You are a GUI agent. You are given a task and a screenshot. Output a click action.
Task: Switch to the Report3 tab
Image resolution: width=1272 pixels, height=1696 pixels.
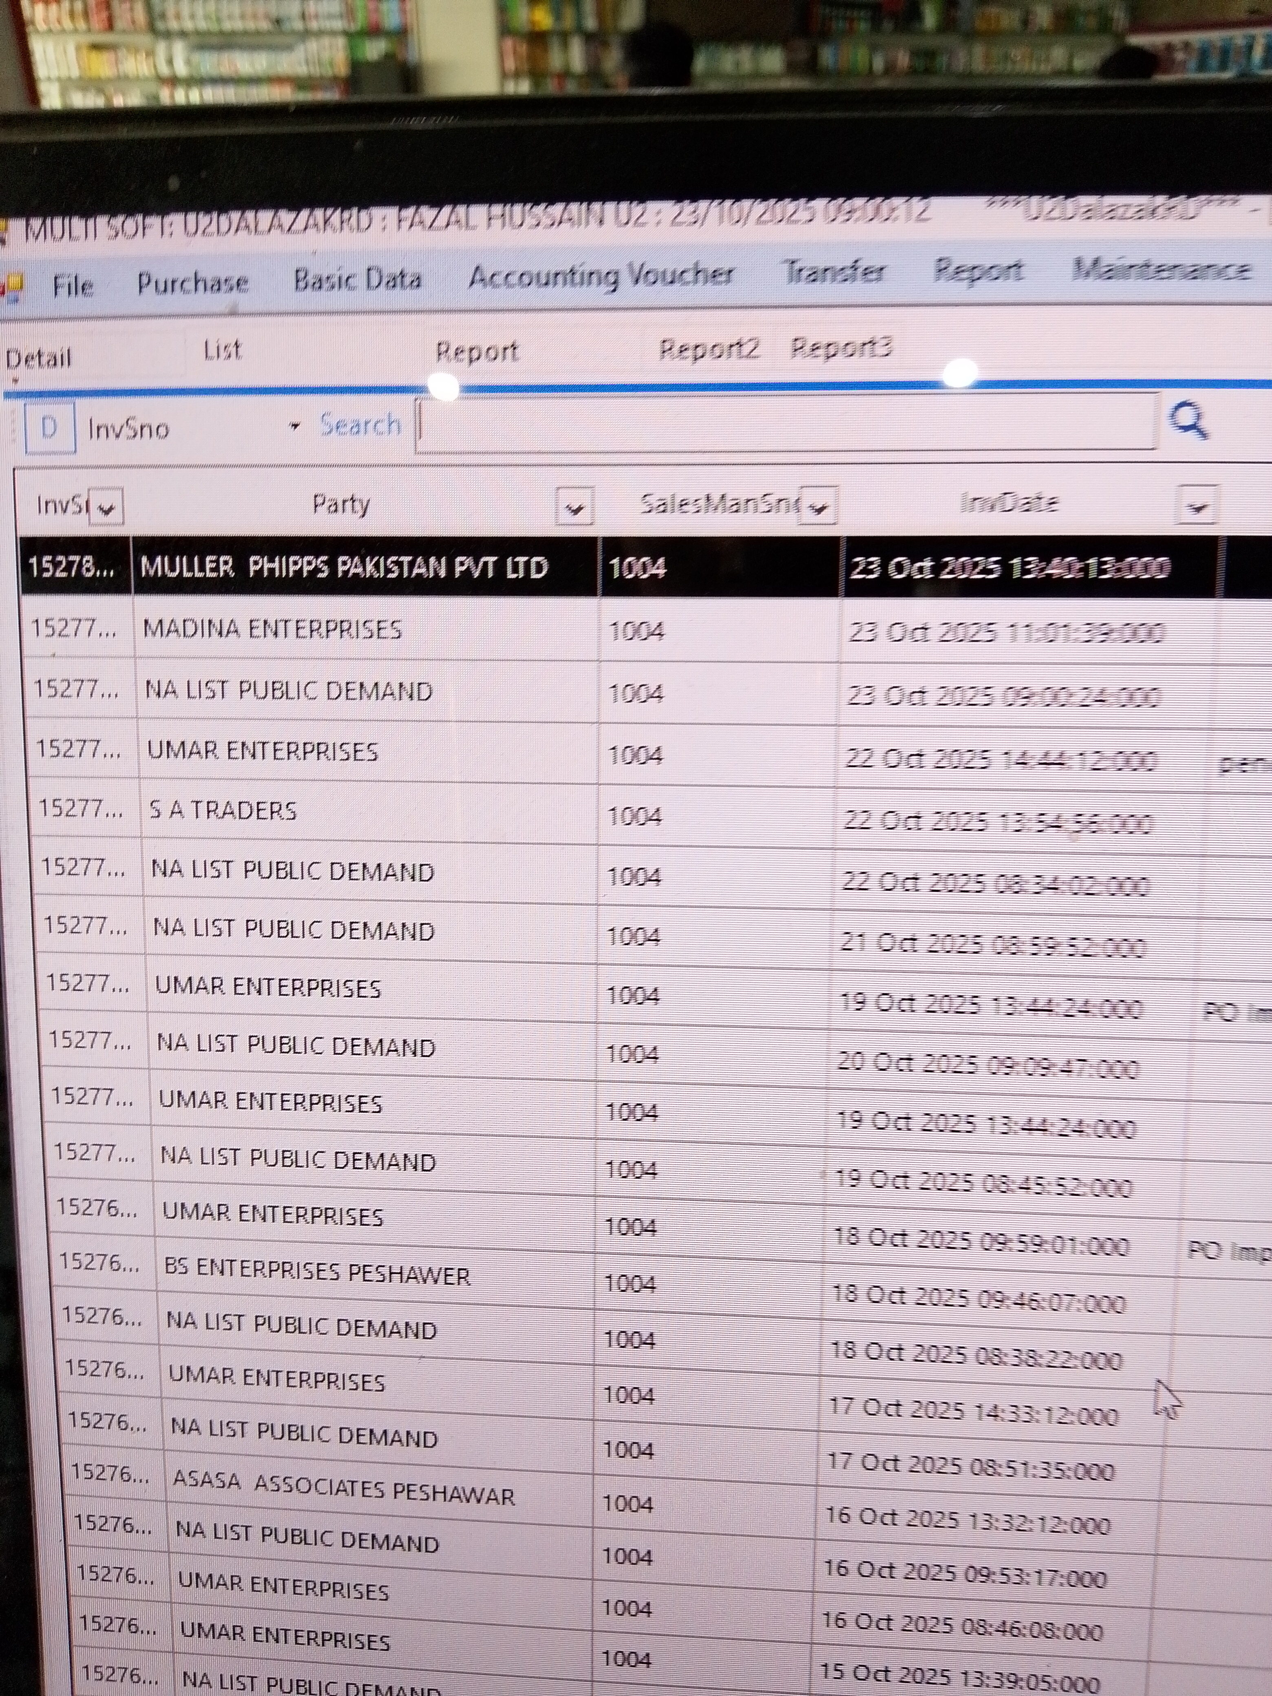pyautogui.click(x=841, y=348)
